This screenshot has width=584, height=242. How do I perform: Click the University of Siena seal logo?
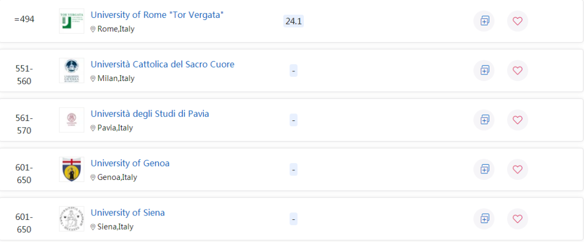point(71,219)
